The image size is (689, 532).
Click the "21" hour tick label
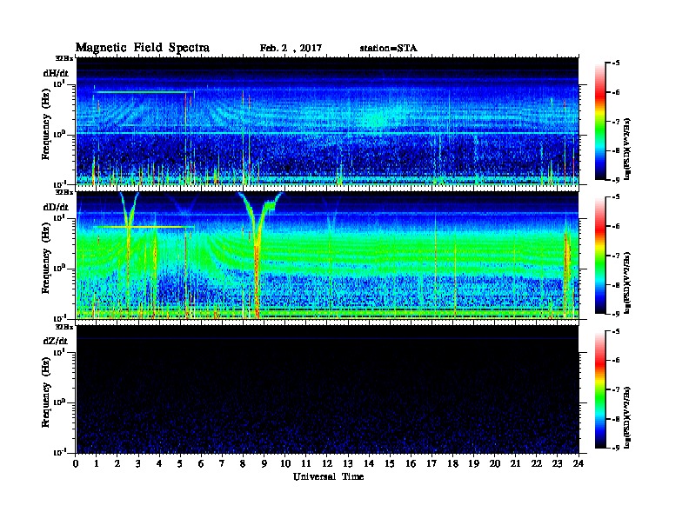pyautogui.click(x=515, y=464)
